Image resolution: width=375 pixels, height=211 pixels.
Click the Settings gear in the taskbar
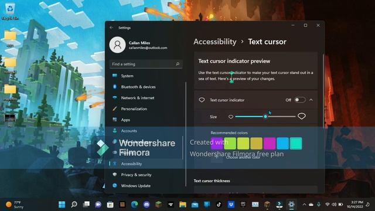pos(291,205)
